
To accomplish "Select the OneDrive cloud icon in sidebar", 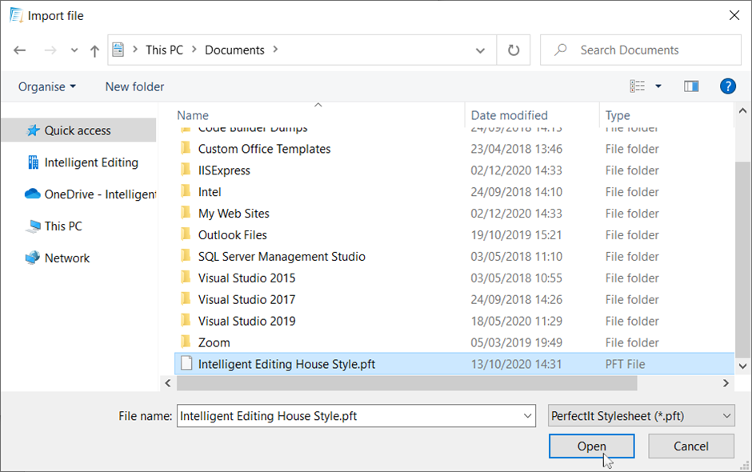I will click(x=32, y=194).
